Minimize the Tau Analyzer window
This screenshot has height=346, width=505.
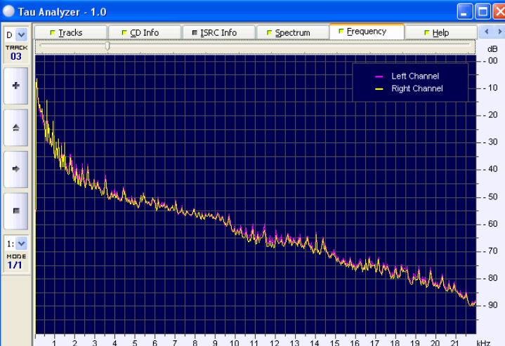(x=465, y=12)
